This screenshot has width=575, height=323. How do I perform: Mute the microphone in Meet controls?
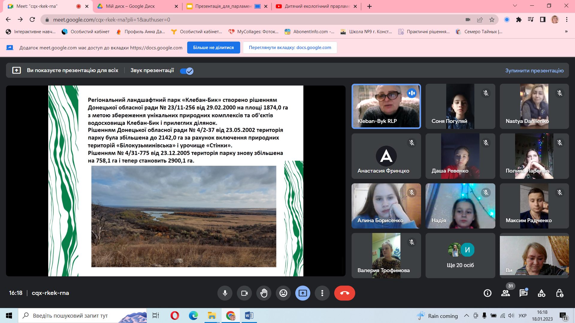point(225,293)
